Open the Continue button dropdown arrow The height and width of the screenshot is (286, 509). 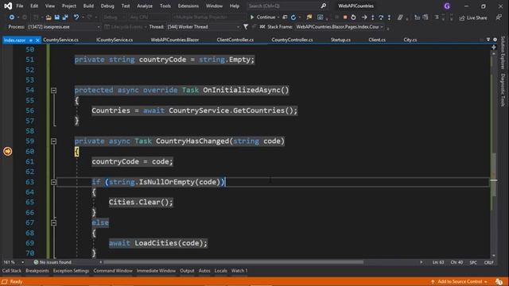click(278, 17)
